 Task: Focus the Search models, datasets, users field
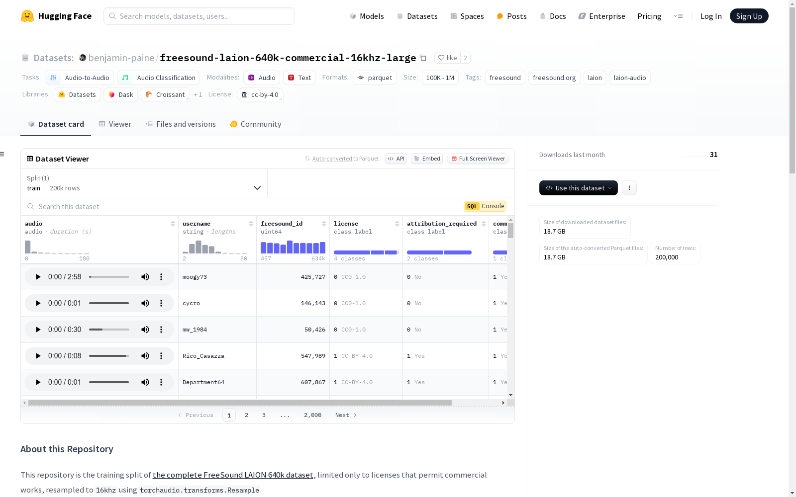coord(199,16)
